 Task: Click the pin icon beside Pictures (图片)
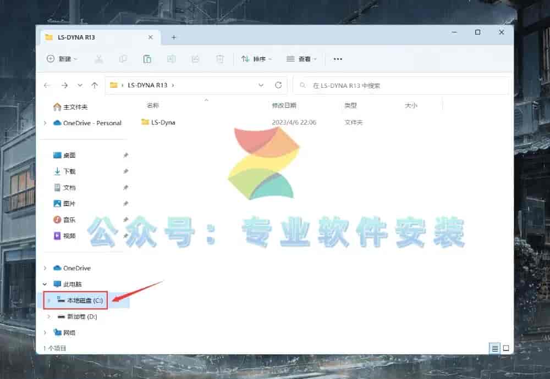point(125,204)
